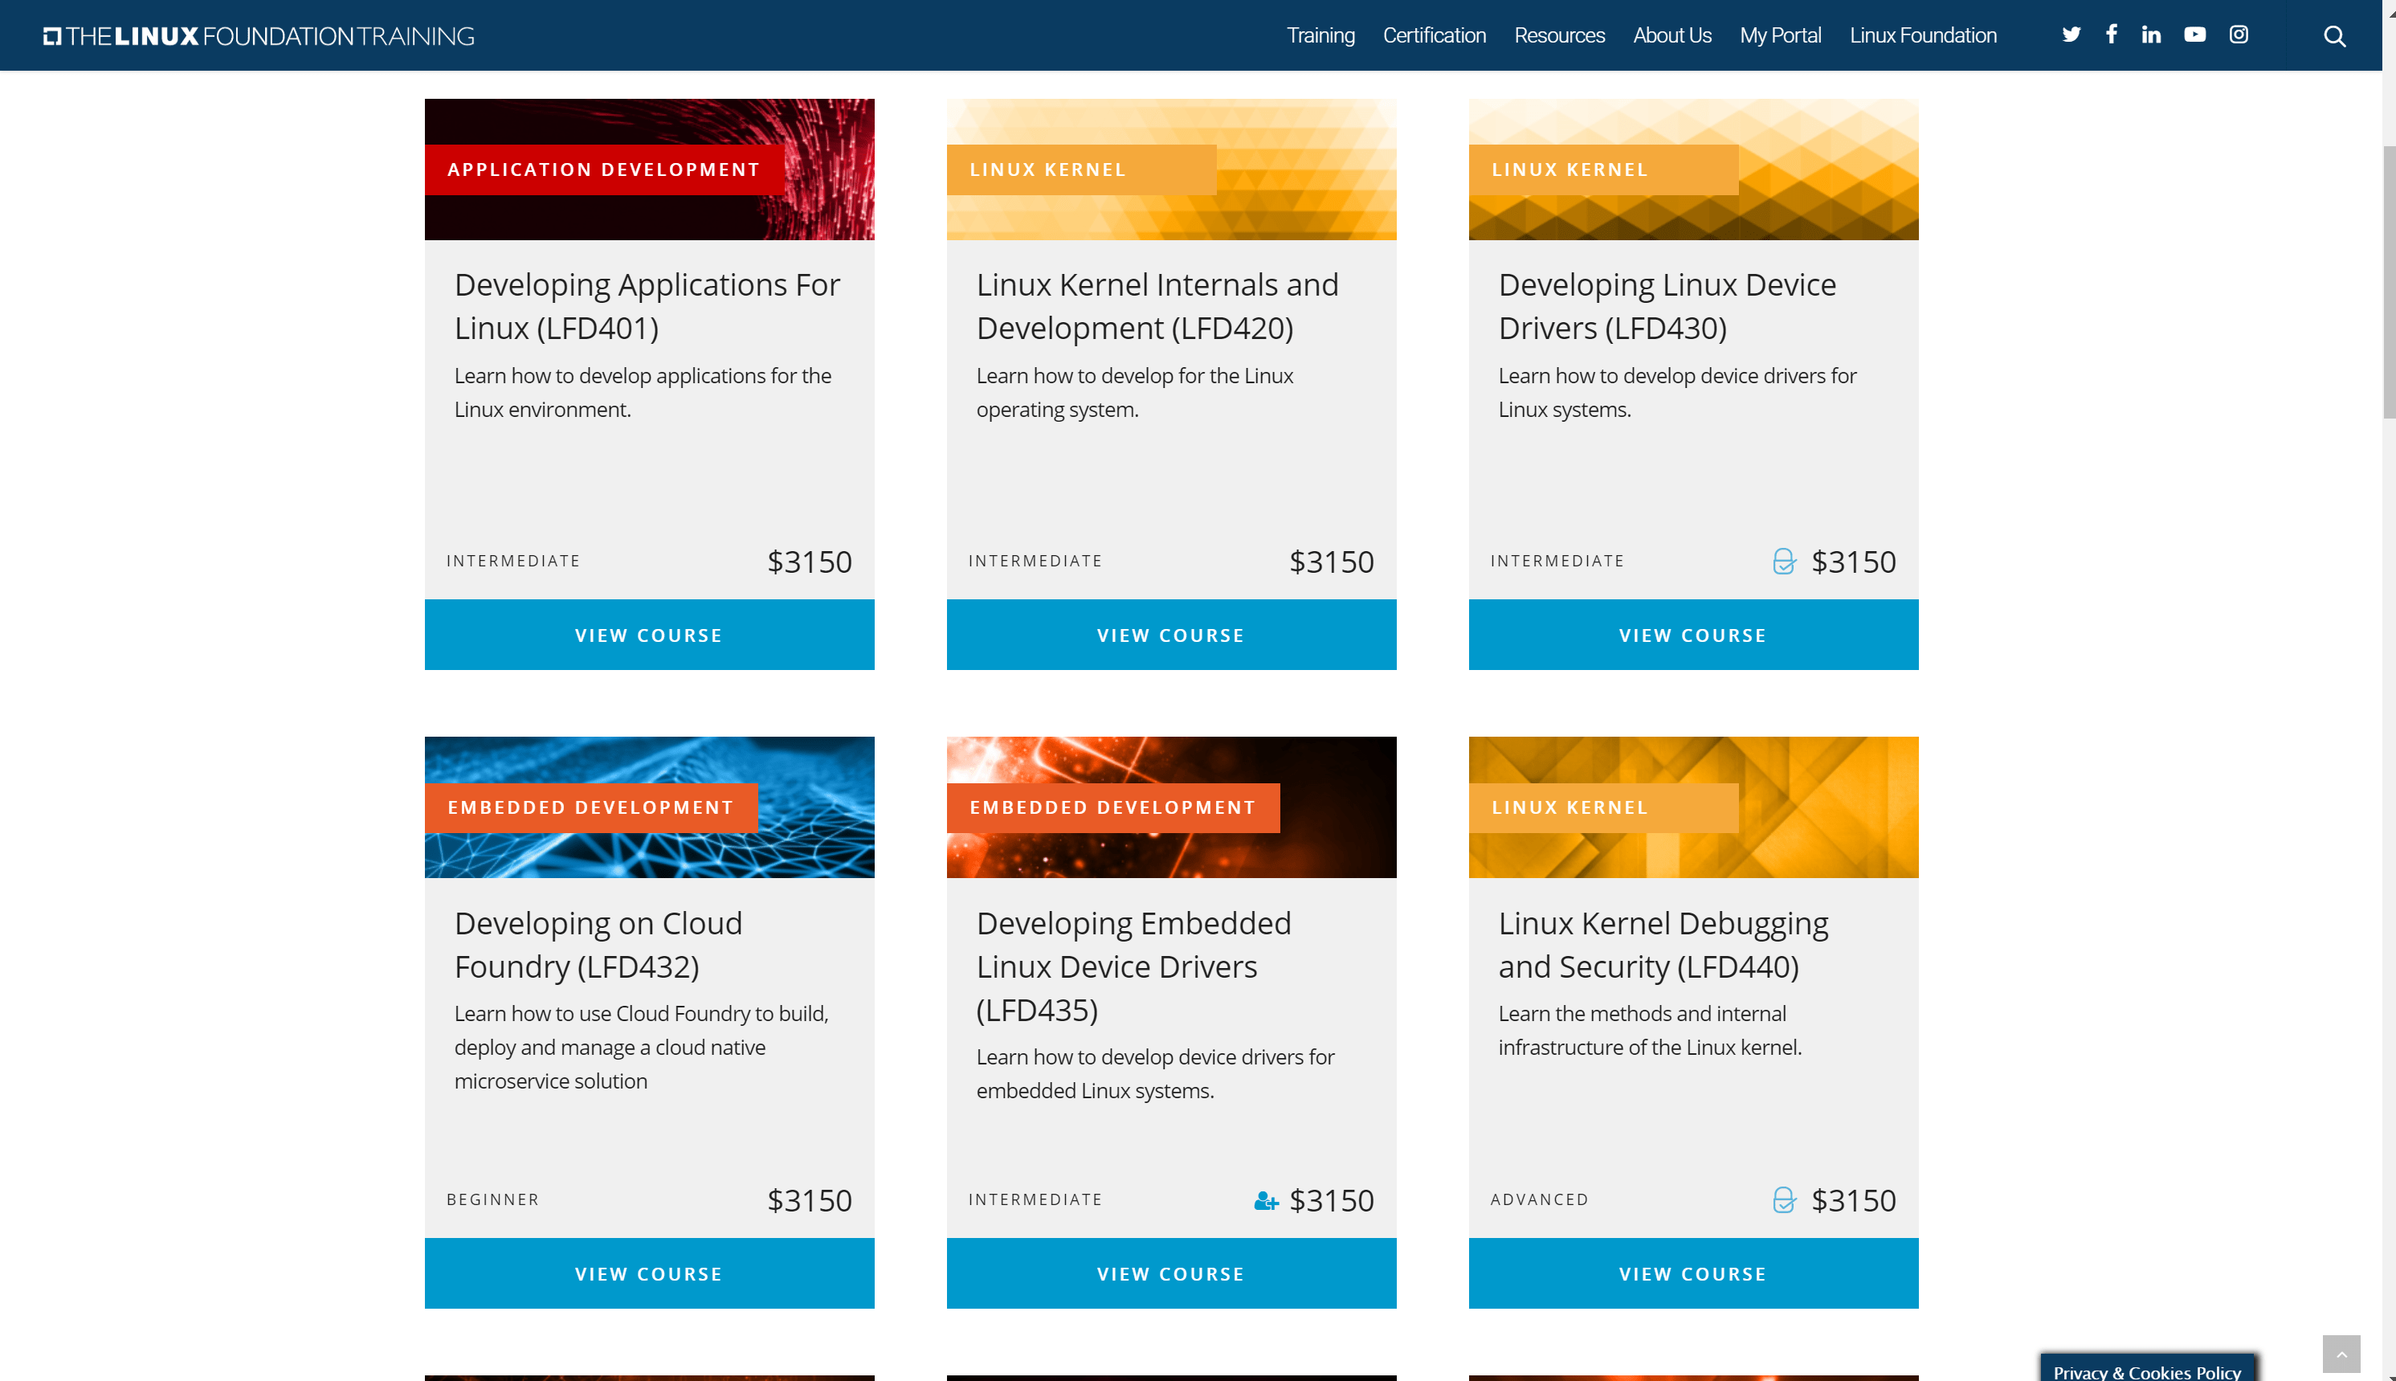Viewport: 2396px width, 1381px height.
Task: View course for Developing on Cloud Foundry
Action: [648, 1273]
